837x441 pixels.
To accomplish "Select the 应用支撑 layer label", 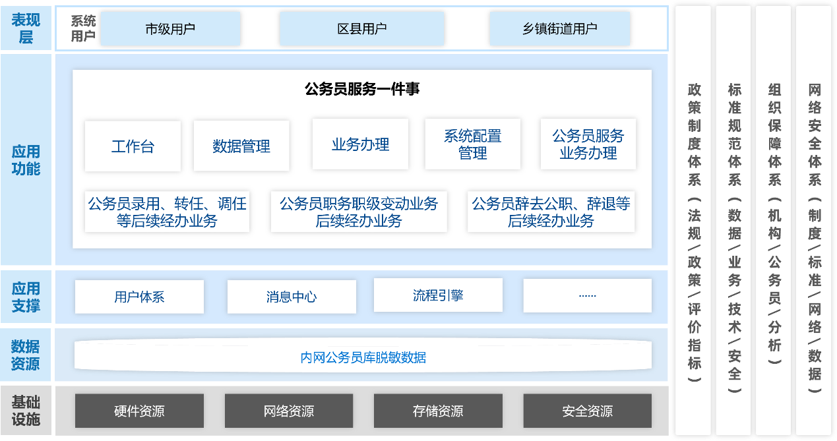I will click(26, 297).
